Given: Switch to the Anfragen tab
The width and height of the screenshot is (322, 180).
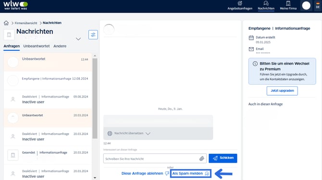Looking at the screenshot, I should pos(12,46).
